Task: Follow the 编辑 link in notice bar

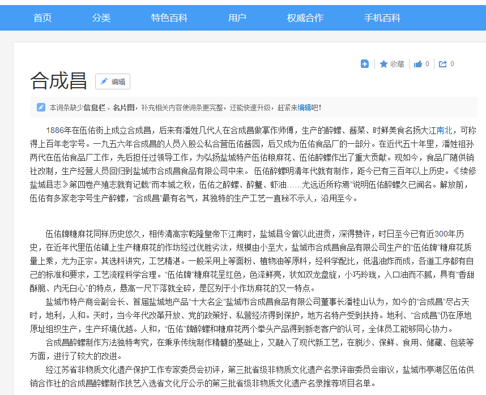Action: coord(304,108)
